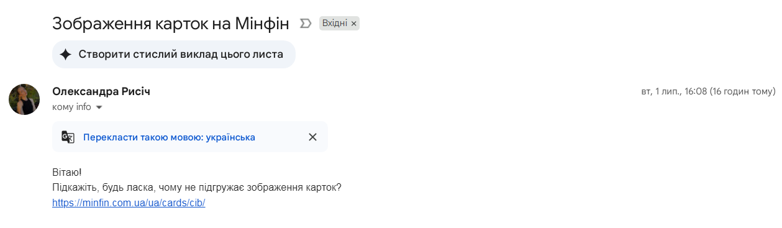The height and width of the screenshot is (228, 782).
Task: Open the sender's profile avatar photo
Action: click(24, 99)
